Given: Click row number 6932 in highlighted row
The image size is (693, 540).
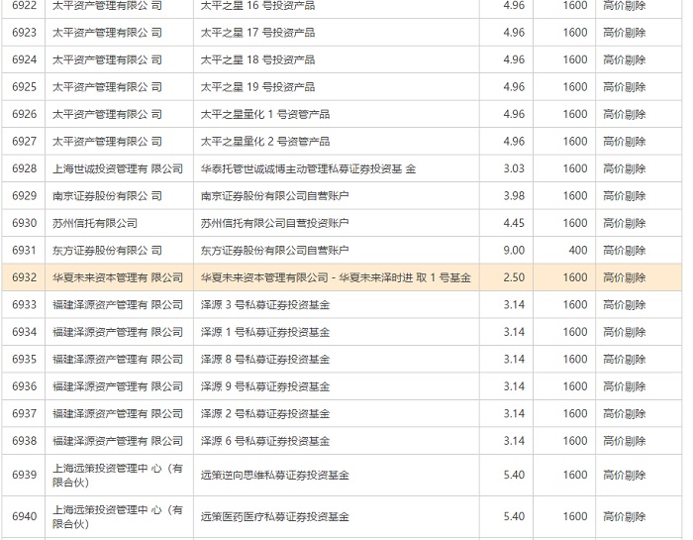Looking at the screenshot, I should [x=25, y=277].
